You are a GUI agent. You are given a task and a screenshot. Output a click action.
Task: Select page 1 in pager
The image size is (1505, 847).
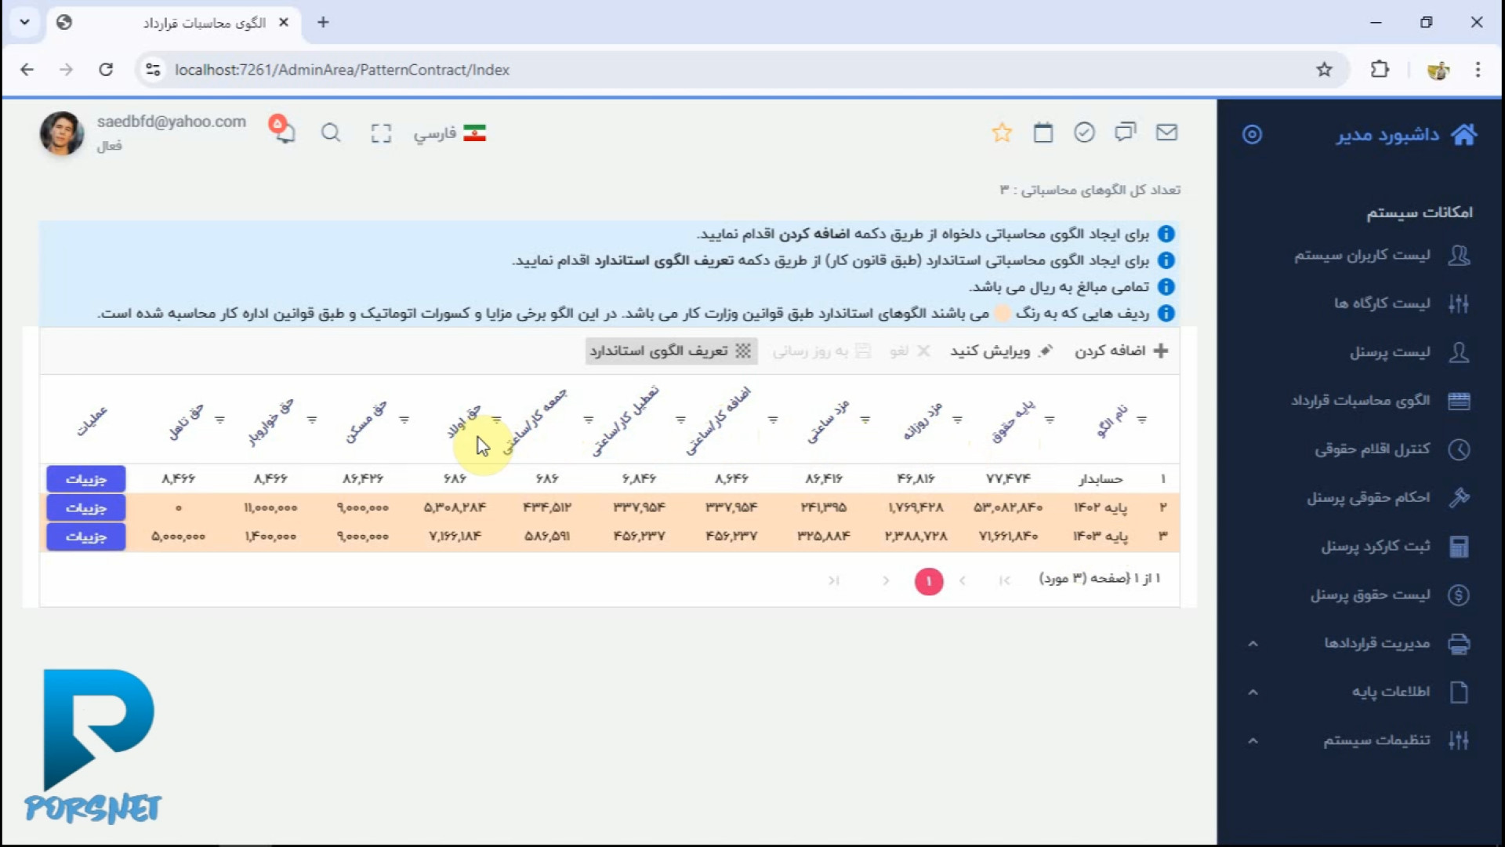pos(929,581)
